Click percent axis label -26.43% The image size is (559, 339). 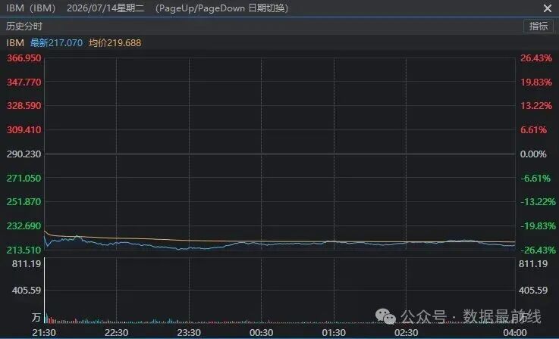click(x=538, y=250)
